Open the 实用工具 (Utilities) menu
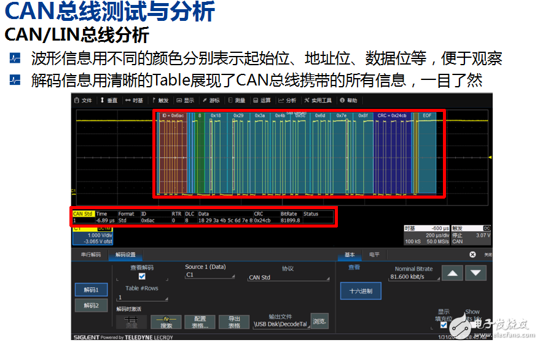 point(318,100)
